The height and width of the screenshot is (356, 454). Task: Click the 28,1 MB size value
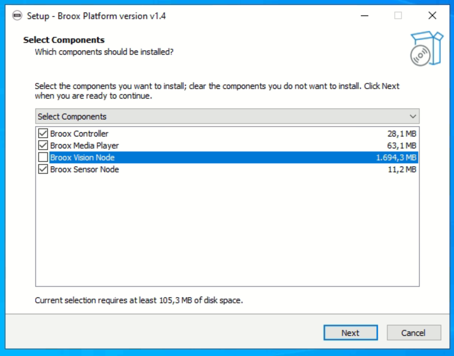[x=401, y=133]
